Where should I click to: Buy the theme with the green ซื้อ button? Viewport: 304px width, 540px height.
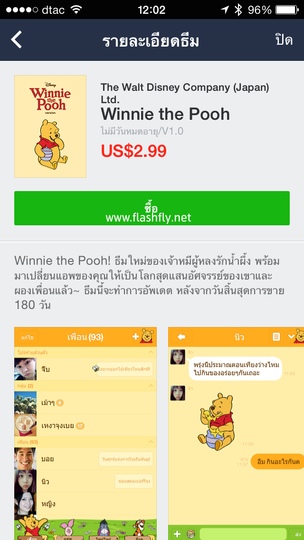pos(152,208)
